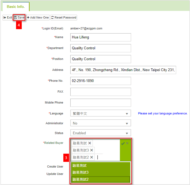Screen dimensions: 190x185
Task: Click the login email amber+27@ezgpm.com
Action: [x=86, y=28]
